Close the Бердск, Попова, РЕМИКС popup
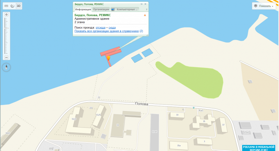Screen dimensions: 279x151 point(145,4)
